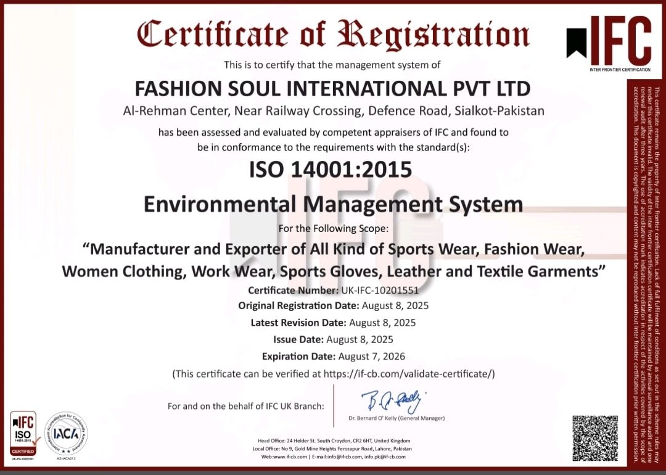Click the vertical disclaimer text on right edge
Viewport: 666px width, 475px height.
click(646, 274)
